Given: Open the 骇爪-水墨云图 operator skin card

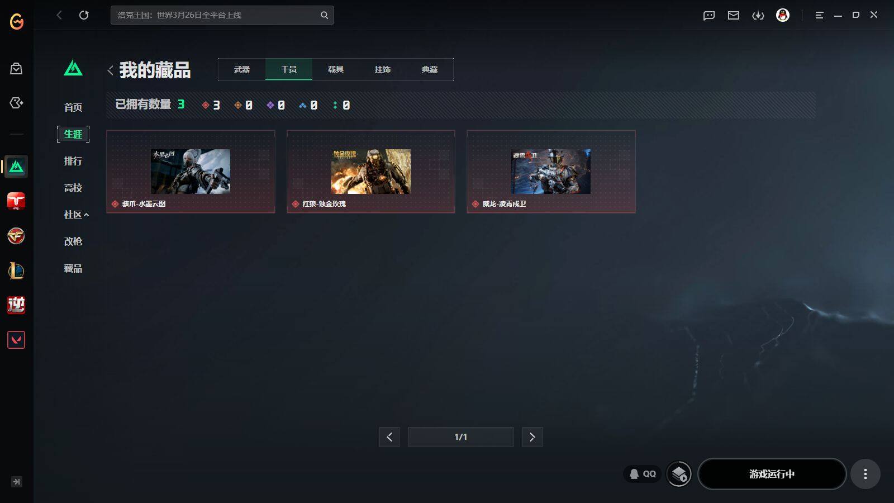Looking at the screenshot, I should (x=191, y=172).
